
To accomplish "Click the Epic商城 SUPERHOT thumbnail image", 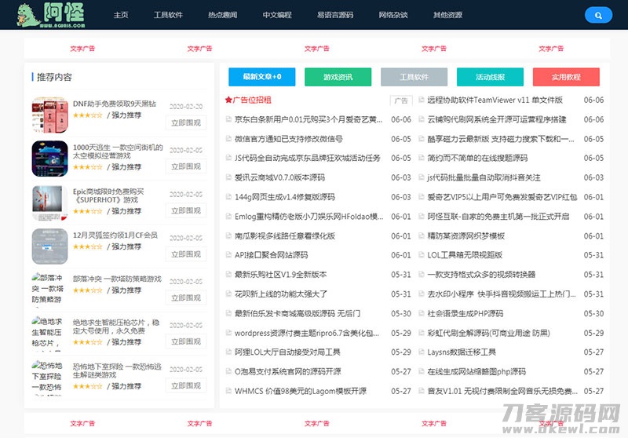I will pos(49,202).
